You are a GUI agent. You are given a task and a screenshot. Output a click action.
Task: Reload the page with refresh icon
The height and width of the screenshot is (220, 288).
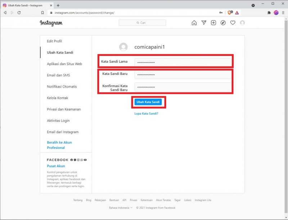click(19, 13)
